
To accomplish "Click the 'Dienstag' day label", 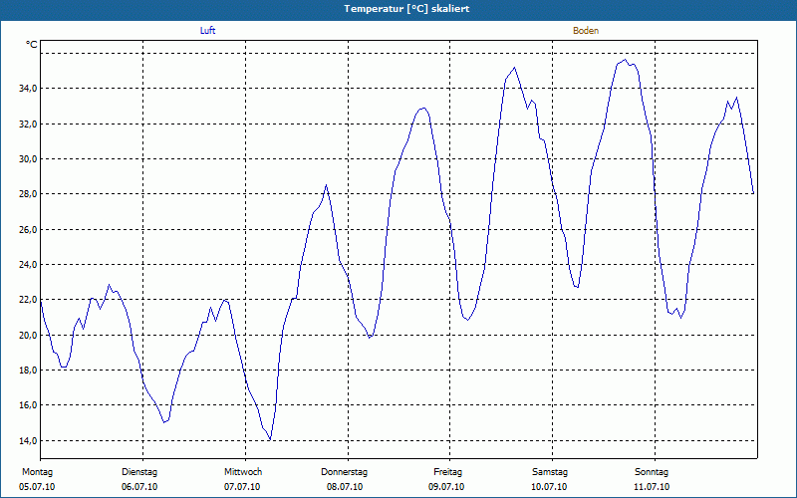I will (139, 472).
